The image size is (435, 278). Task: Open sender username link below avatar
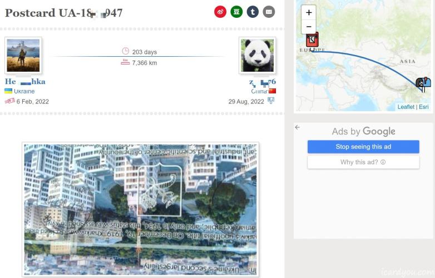(25, 82)
